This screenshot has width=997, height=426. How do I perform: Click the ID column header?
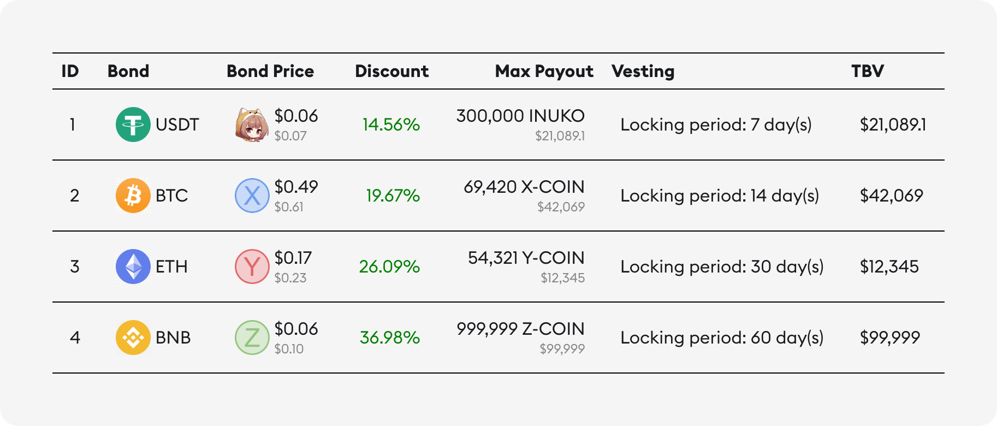(70, 71)
